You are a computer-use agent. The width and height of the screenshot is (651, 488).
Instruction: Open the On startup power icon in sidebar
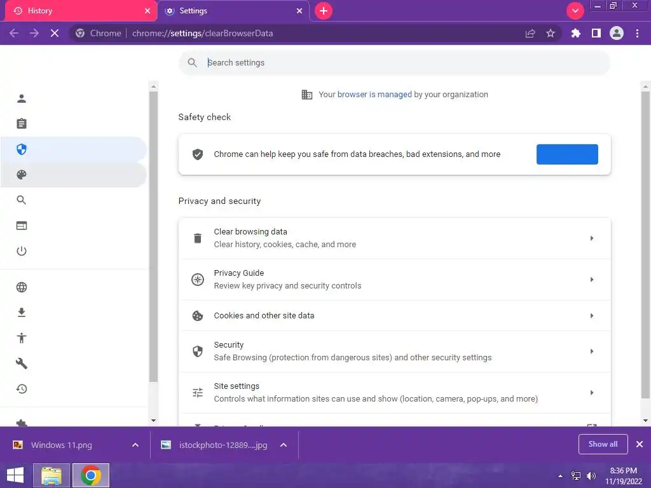[x=22, y=251]
